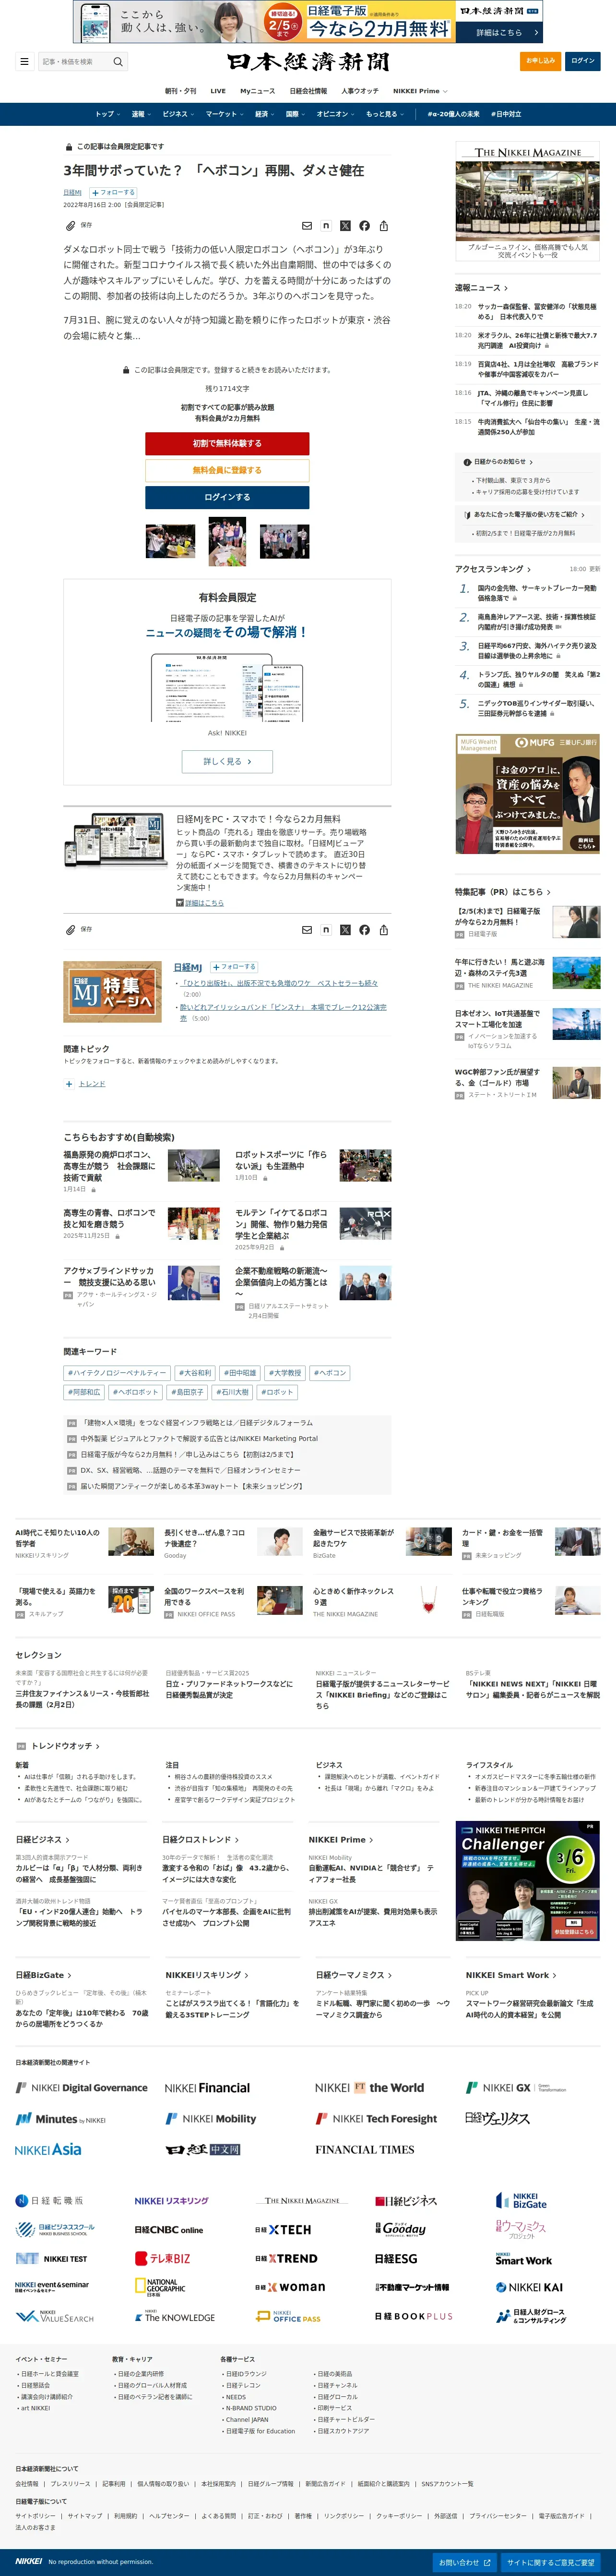
Task: Click the #ヘボコン keyword tag
Action: [330, 1373]
